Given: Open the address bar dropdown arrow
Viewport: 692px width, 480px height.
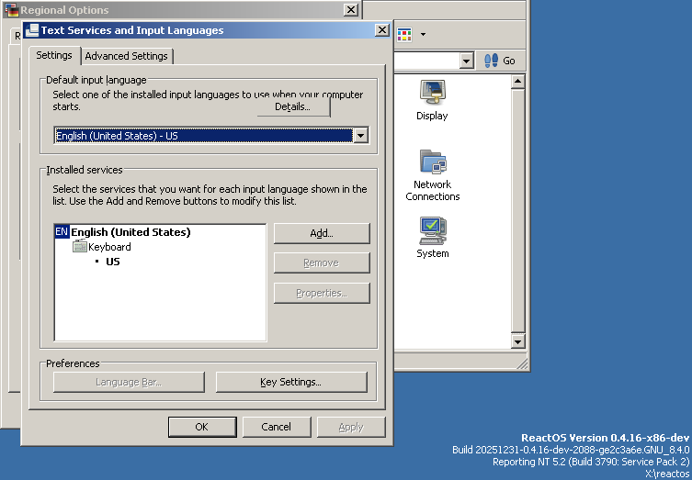Looking at the screenshot, I should click(x=466, y=61).
